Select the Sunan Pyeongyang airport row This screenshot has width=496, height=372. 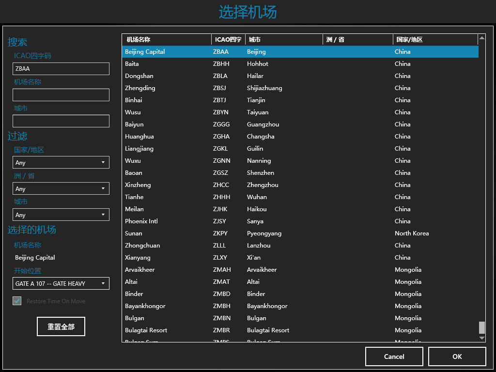300,233
